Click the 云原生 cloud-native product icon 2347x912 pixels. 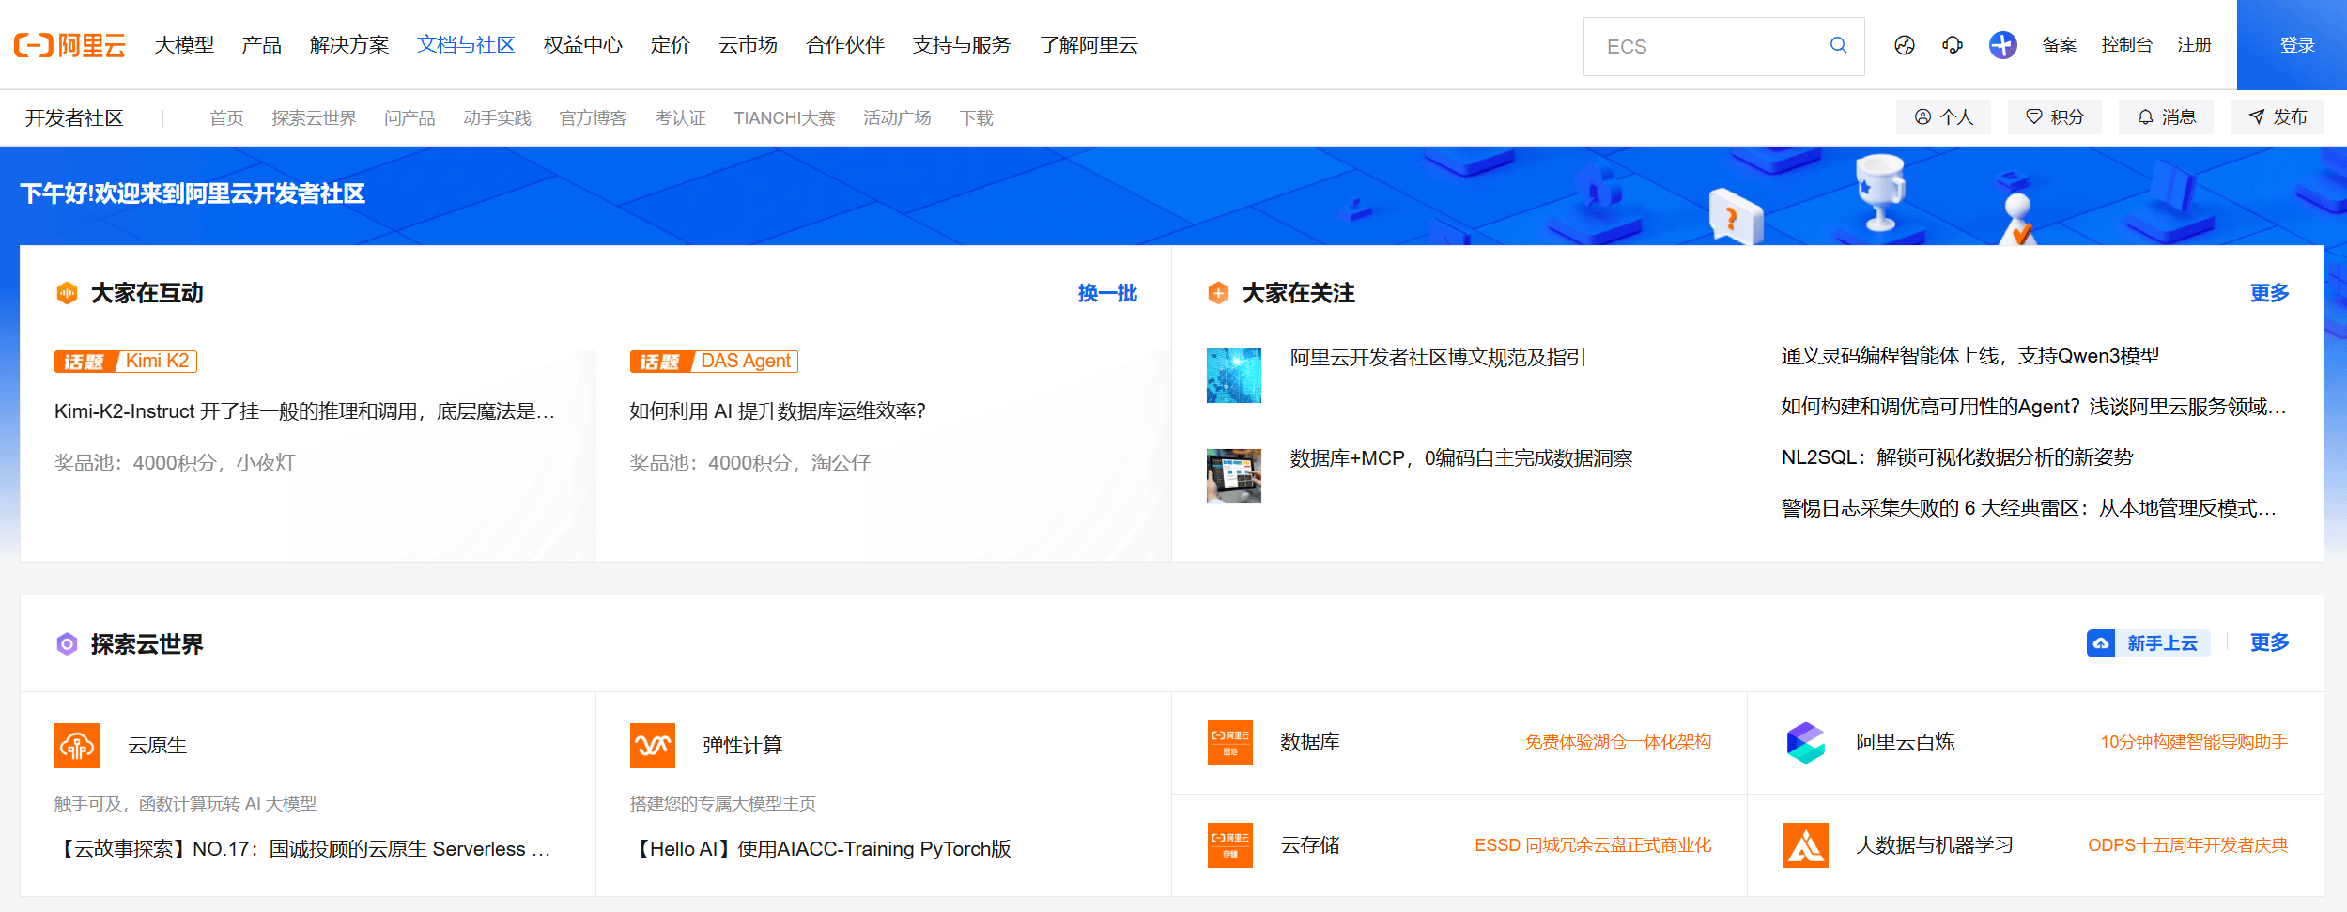tap(77, 745)
